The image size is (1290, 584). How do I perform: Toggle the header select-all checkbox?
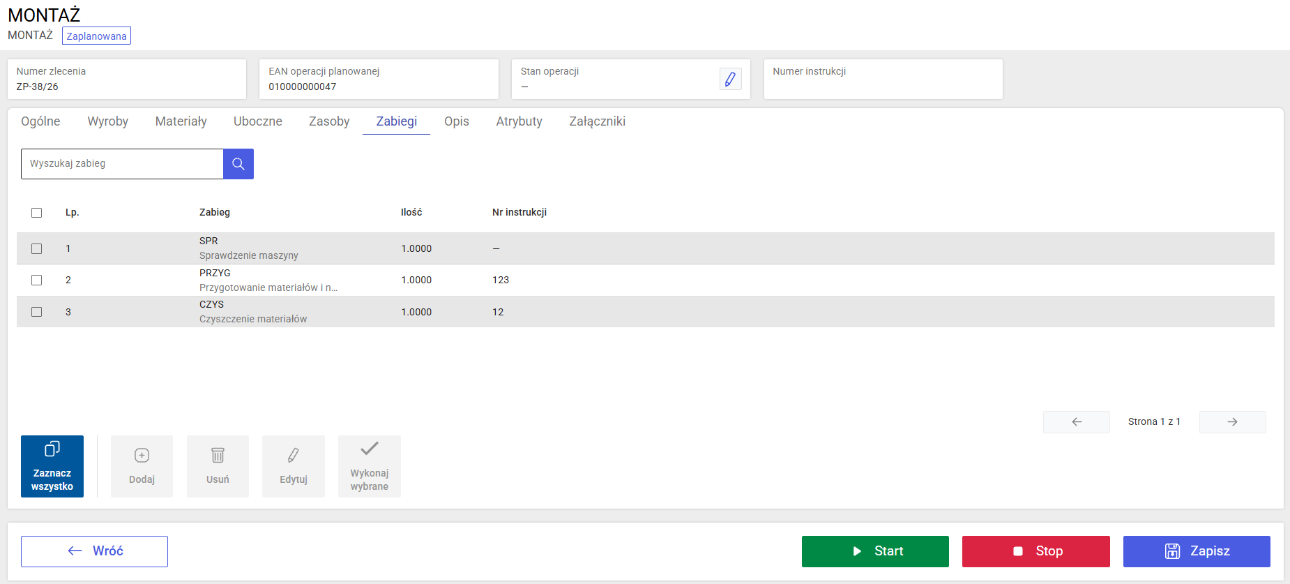[37, 213]
